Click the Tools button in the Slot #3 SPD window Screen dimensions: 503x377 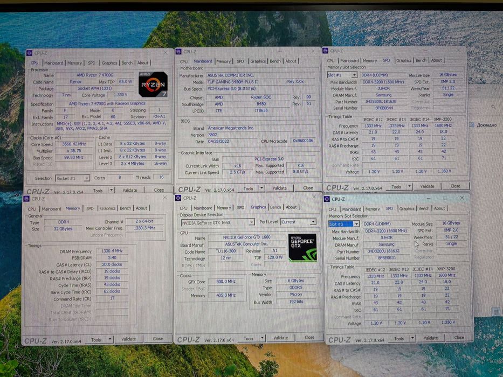tap(399, 339)
